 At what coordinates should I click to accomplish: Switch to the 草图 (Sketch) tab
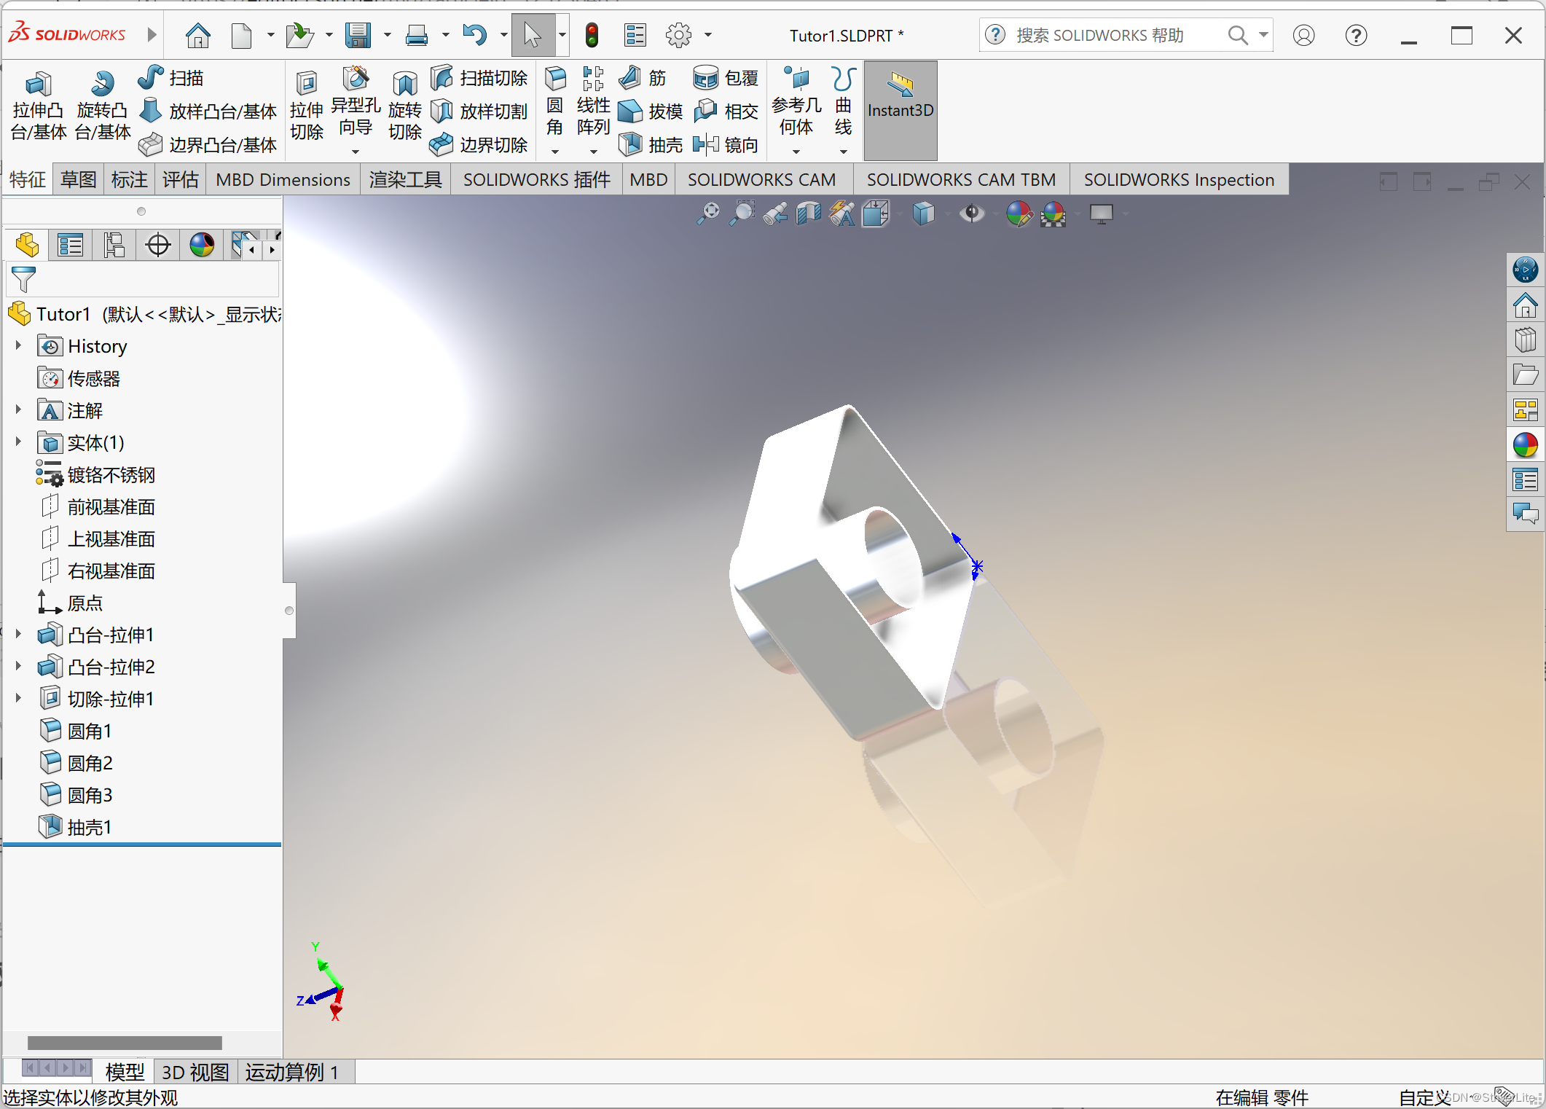(78, 180)
